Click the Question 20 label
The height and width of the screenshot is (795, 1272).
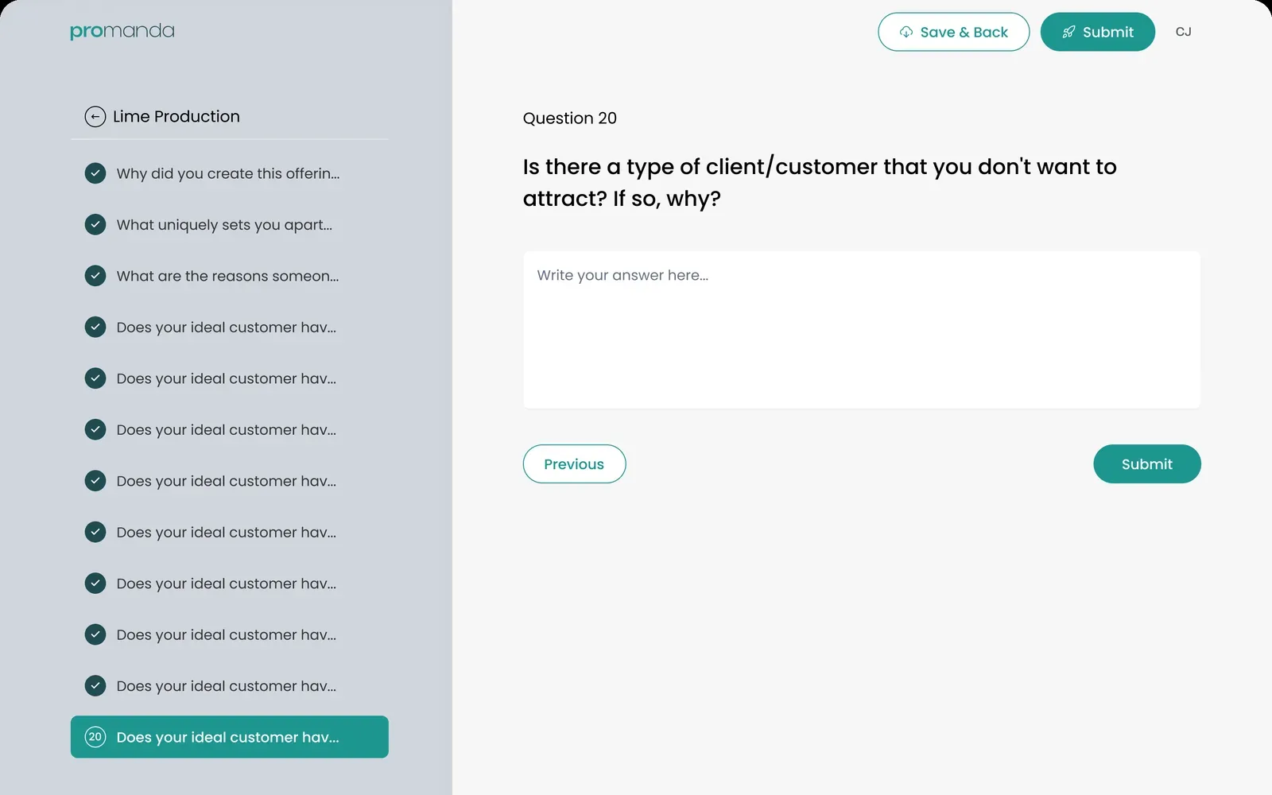click(569, 118)
